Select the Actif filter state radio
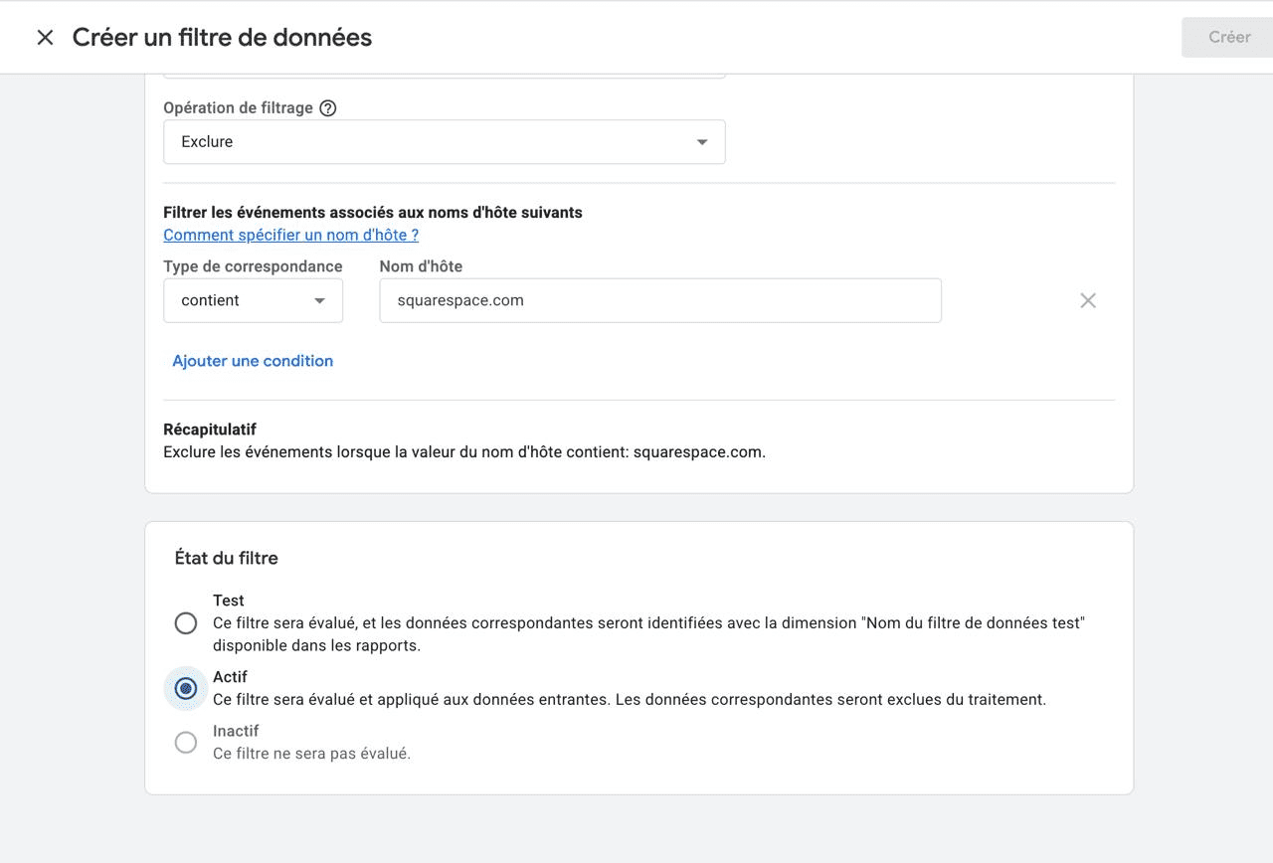Viewport: 1273px width, 863px height. pos(186,688)
